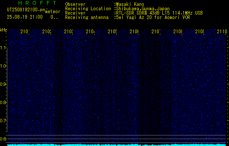Click 5el Yagi antenna description
The width and height of the screenshot is (229, 146).
tap(153, 18)
